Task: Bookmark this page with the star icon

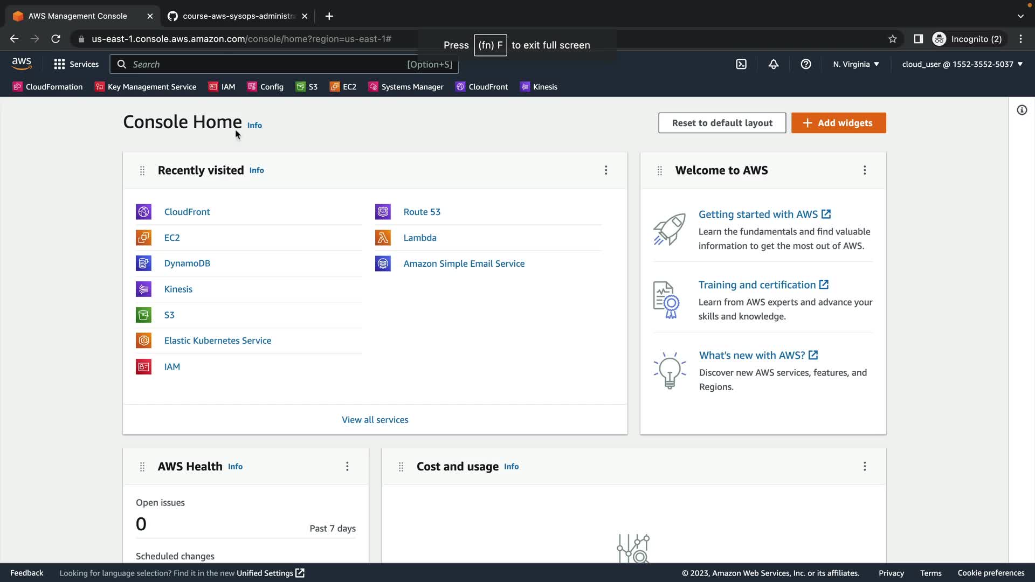Action: pos(892,39)
